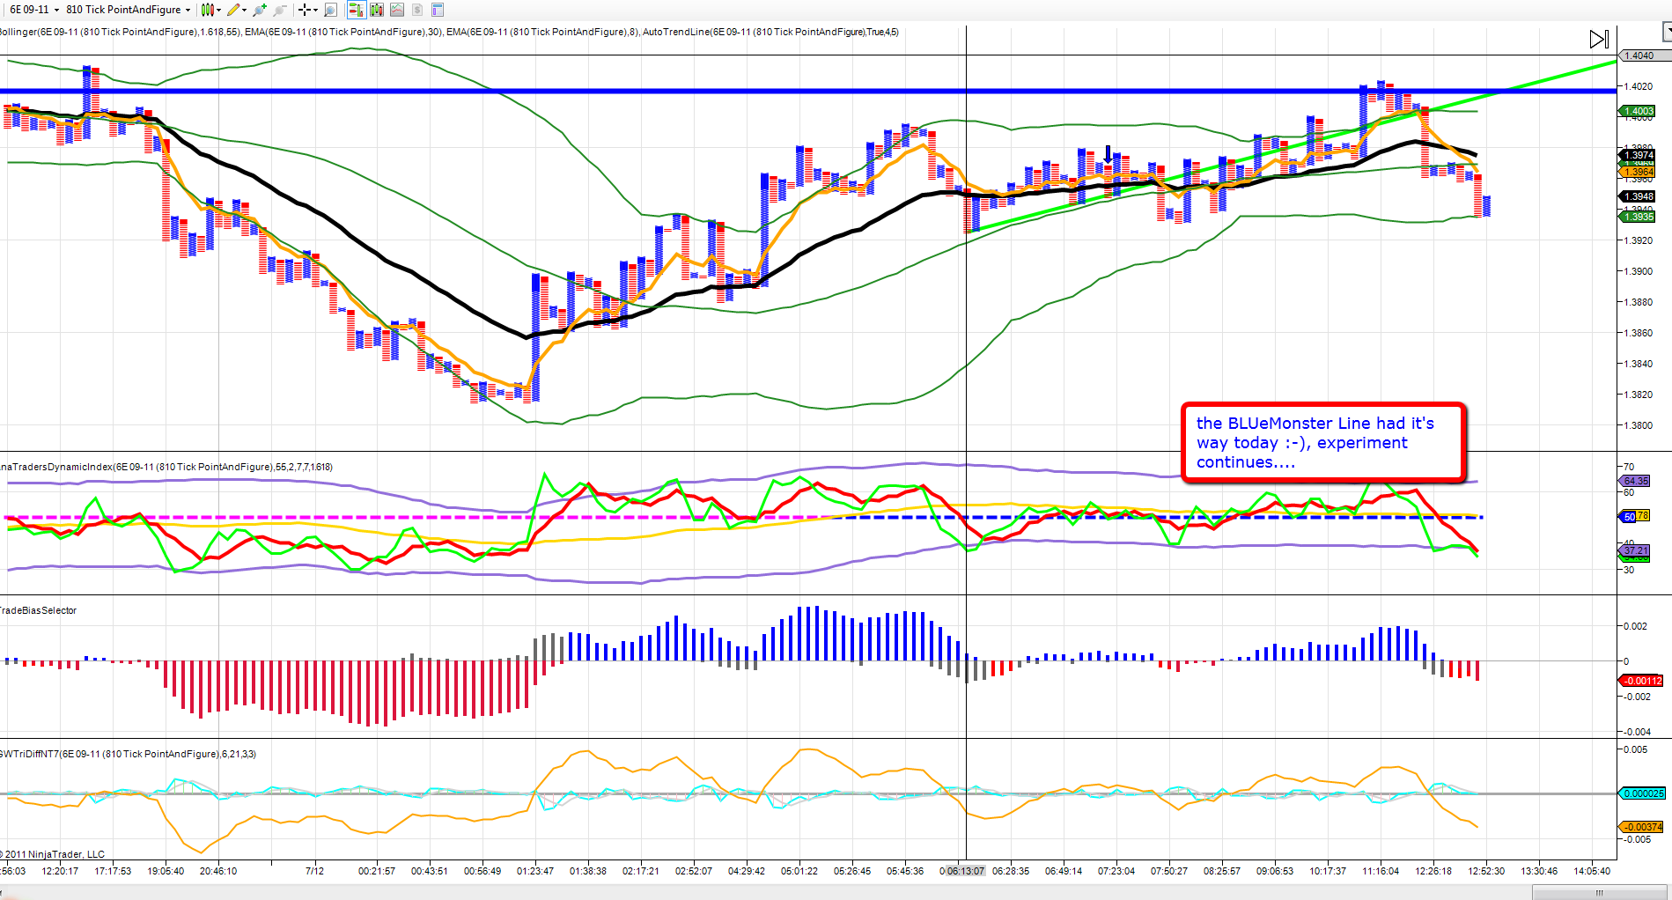The image size is (1672, 900).
Task: Click the horizontal scrollbar thumb
Action: (1599, 893)
